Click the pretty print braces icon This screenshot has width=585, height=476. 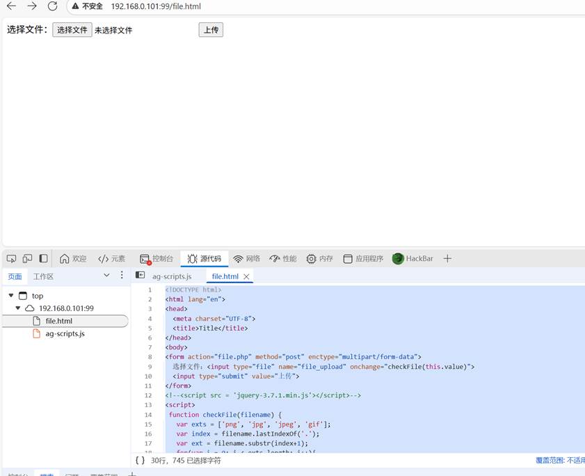coord(140,460)
